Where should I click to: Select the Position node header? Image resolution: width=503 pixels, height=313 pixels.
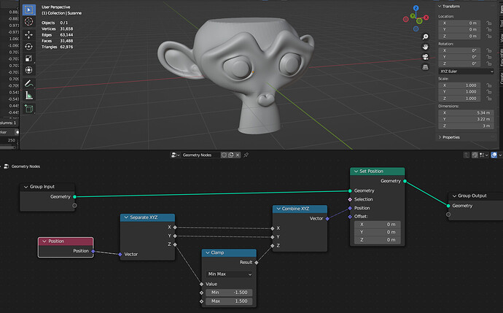click(66, 241)
